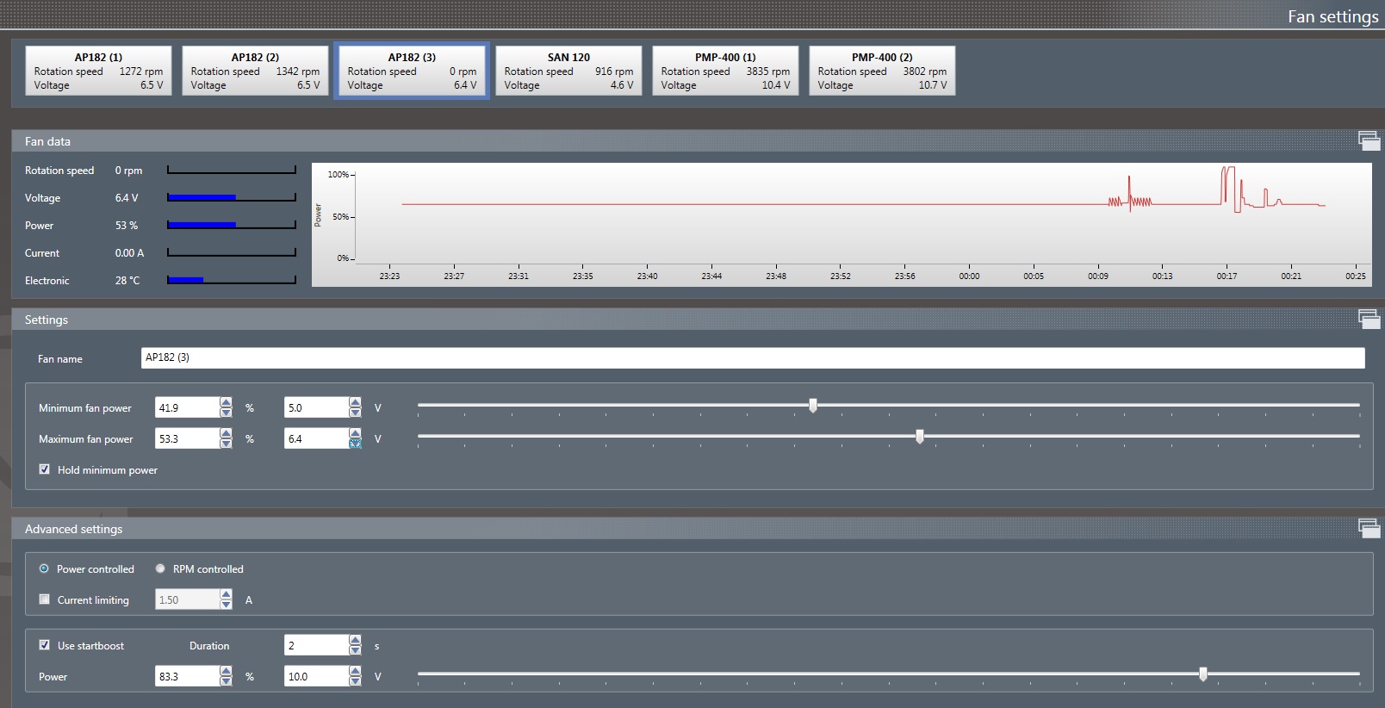Switch to the SAN 120 fan tile
Image resolution: width=1385 pixels, height=708 pixels.
568,71
